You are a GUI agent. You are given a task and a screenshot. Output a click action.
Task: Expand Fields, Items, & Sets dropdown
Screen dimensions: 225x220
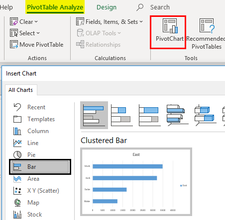[110, 22]
